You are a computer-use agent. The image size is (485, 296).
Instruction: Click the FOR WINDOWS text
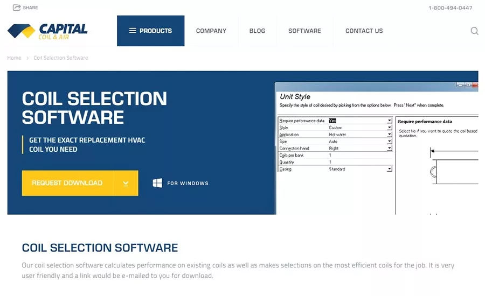(188, 183)
